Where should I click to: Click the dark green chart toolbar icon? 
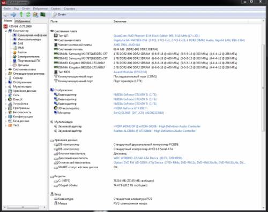43,14
